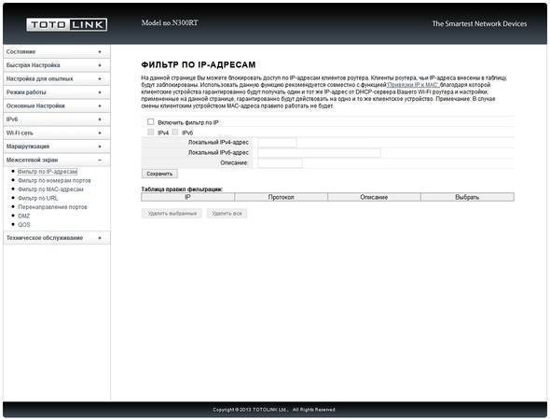Click the Удалить все button
550x420 pixels.
pos(227,214)
